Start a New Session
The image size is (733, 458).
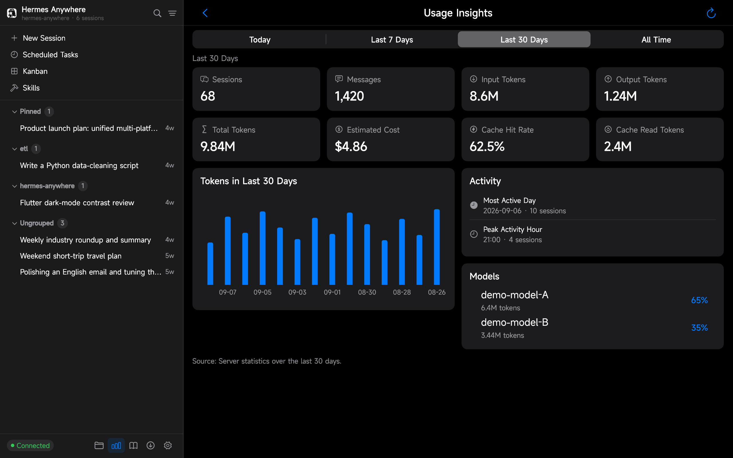point(91,38)
